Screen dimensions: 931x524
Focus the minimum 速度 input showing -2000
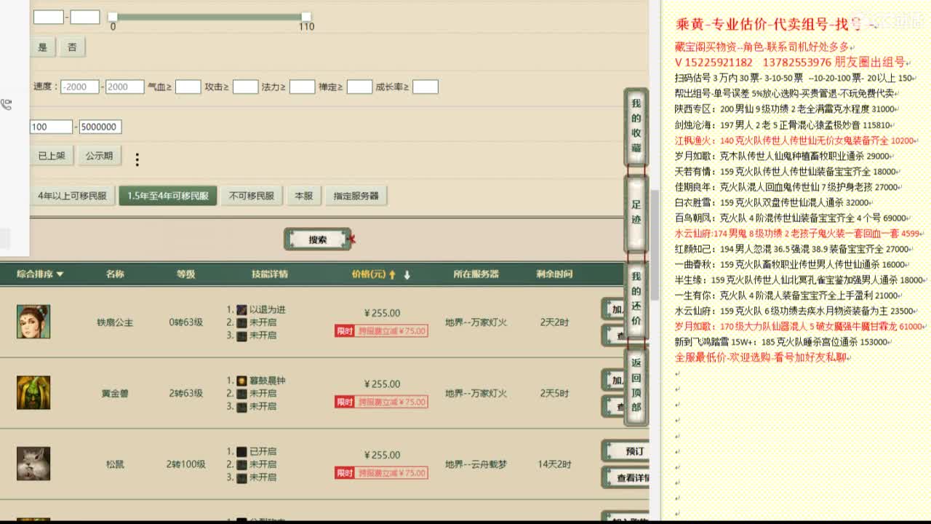(x=80, y=87)
